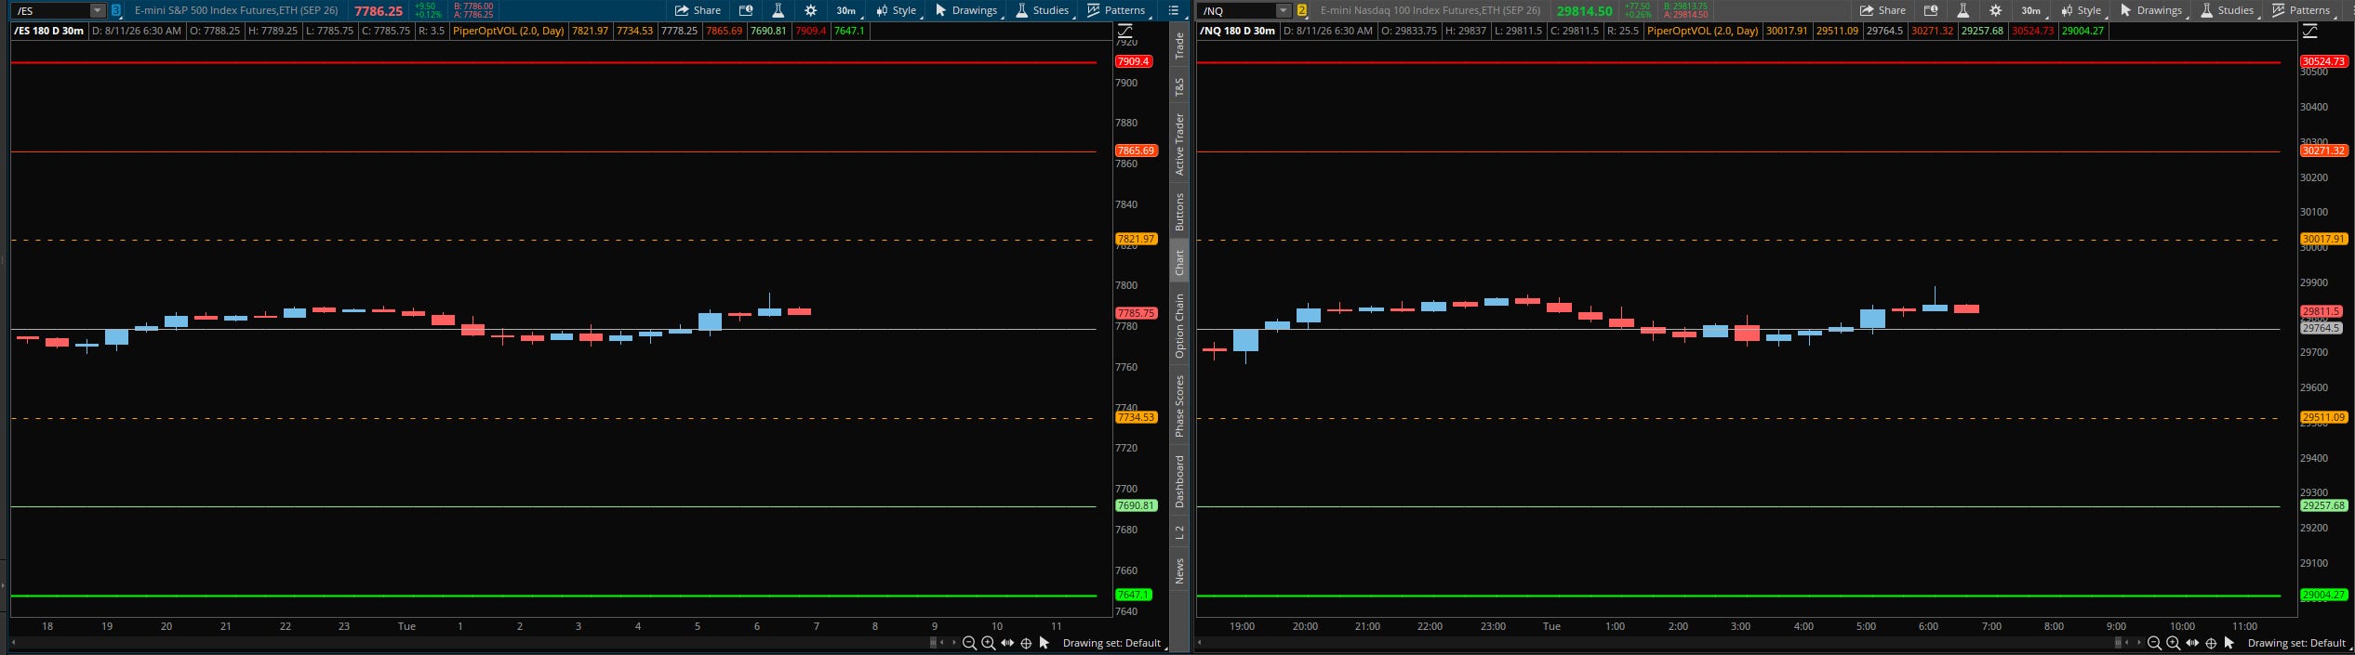The image size is (2355, 655).
Task: Click the 7647.1 green price label
Action: tap(1133, 595)
